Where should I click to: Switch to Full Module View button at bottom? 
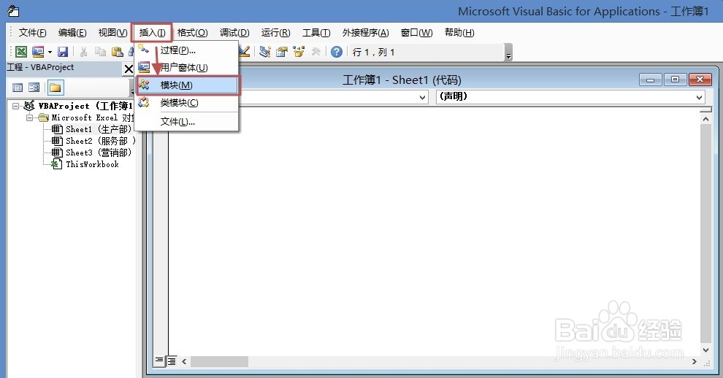point(171,361)
